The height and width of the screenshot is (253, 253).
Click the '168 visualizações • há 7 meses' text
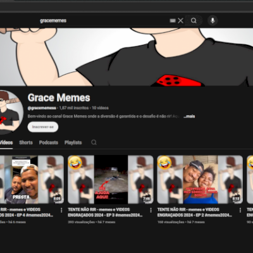pyautogui.click(x=181, y=222)
